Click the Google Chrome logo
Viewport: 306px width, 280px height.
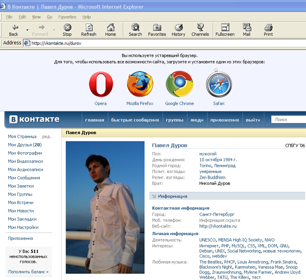pos(180,84)
